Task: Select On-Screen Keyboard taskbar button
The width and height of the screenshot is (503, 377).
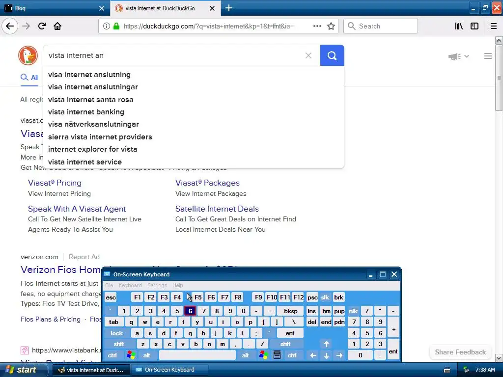Action: (169, 370)
